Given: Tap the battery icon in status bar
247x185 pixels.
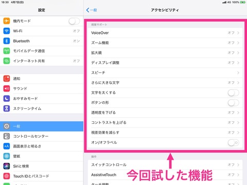Looking at the screenshot, I should coord(242,2).
